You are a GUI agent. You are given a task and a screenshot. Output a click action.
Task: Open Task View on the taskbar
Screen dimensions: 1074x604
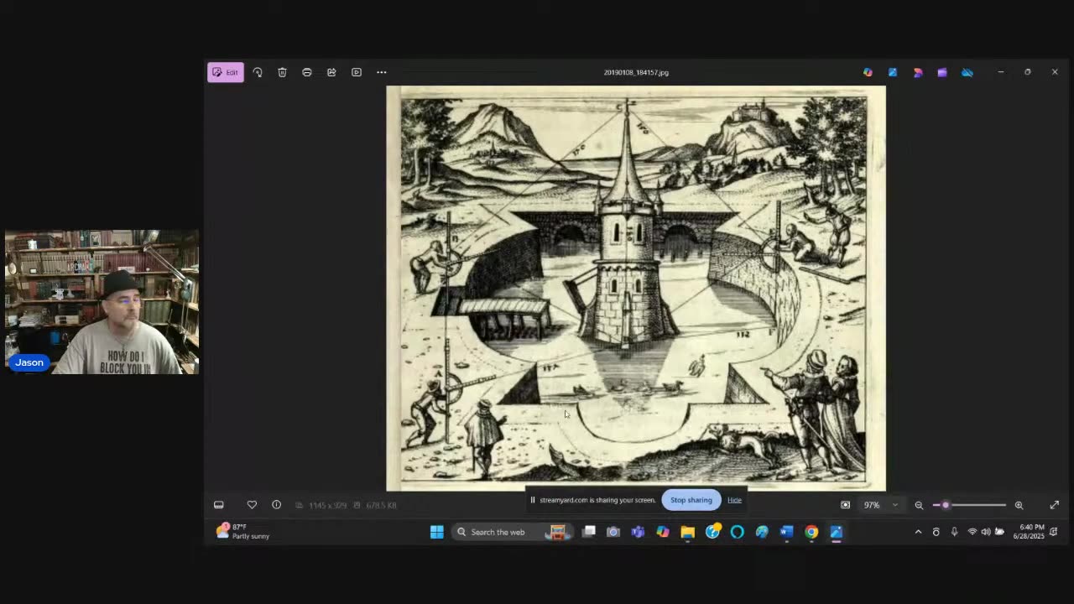pyautogui.click(x=589, y=532)
